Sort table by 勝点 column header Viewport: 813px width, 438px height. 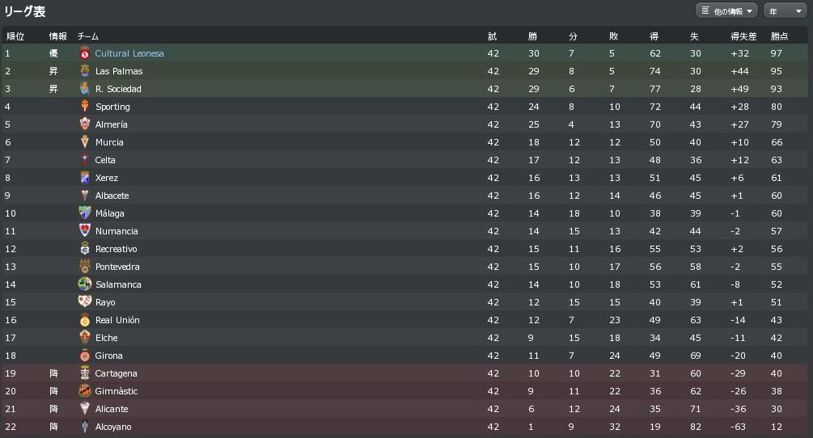(x=780, y=36)
